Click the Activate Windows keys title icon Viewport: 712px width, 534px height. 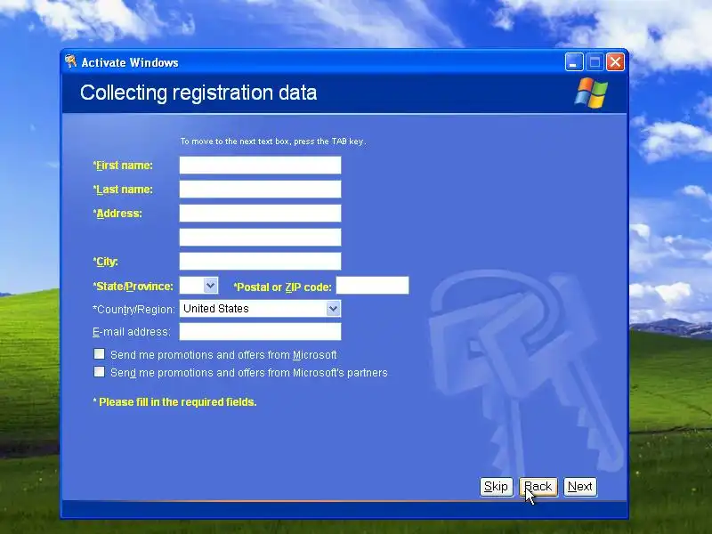coord(71,61)
